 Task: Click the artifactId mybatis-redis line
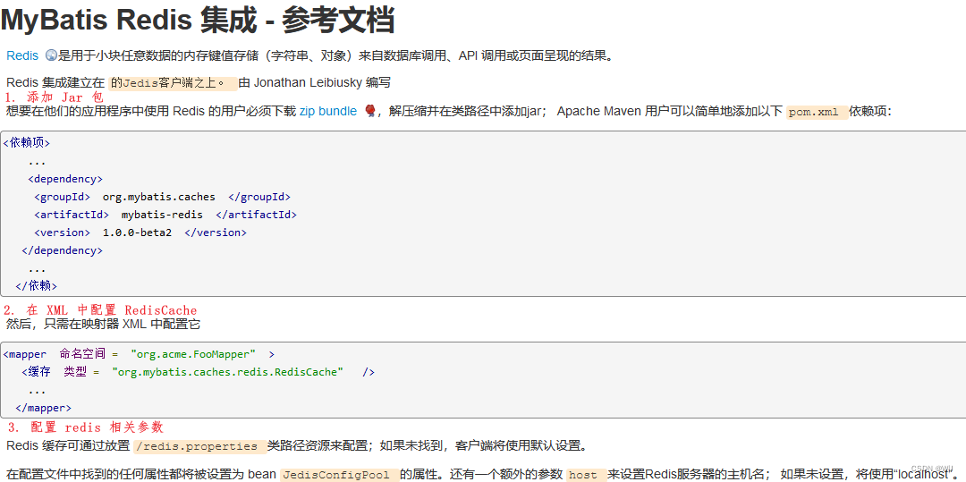[165, 215]
